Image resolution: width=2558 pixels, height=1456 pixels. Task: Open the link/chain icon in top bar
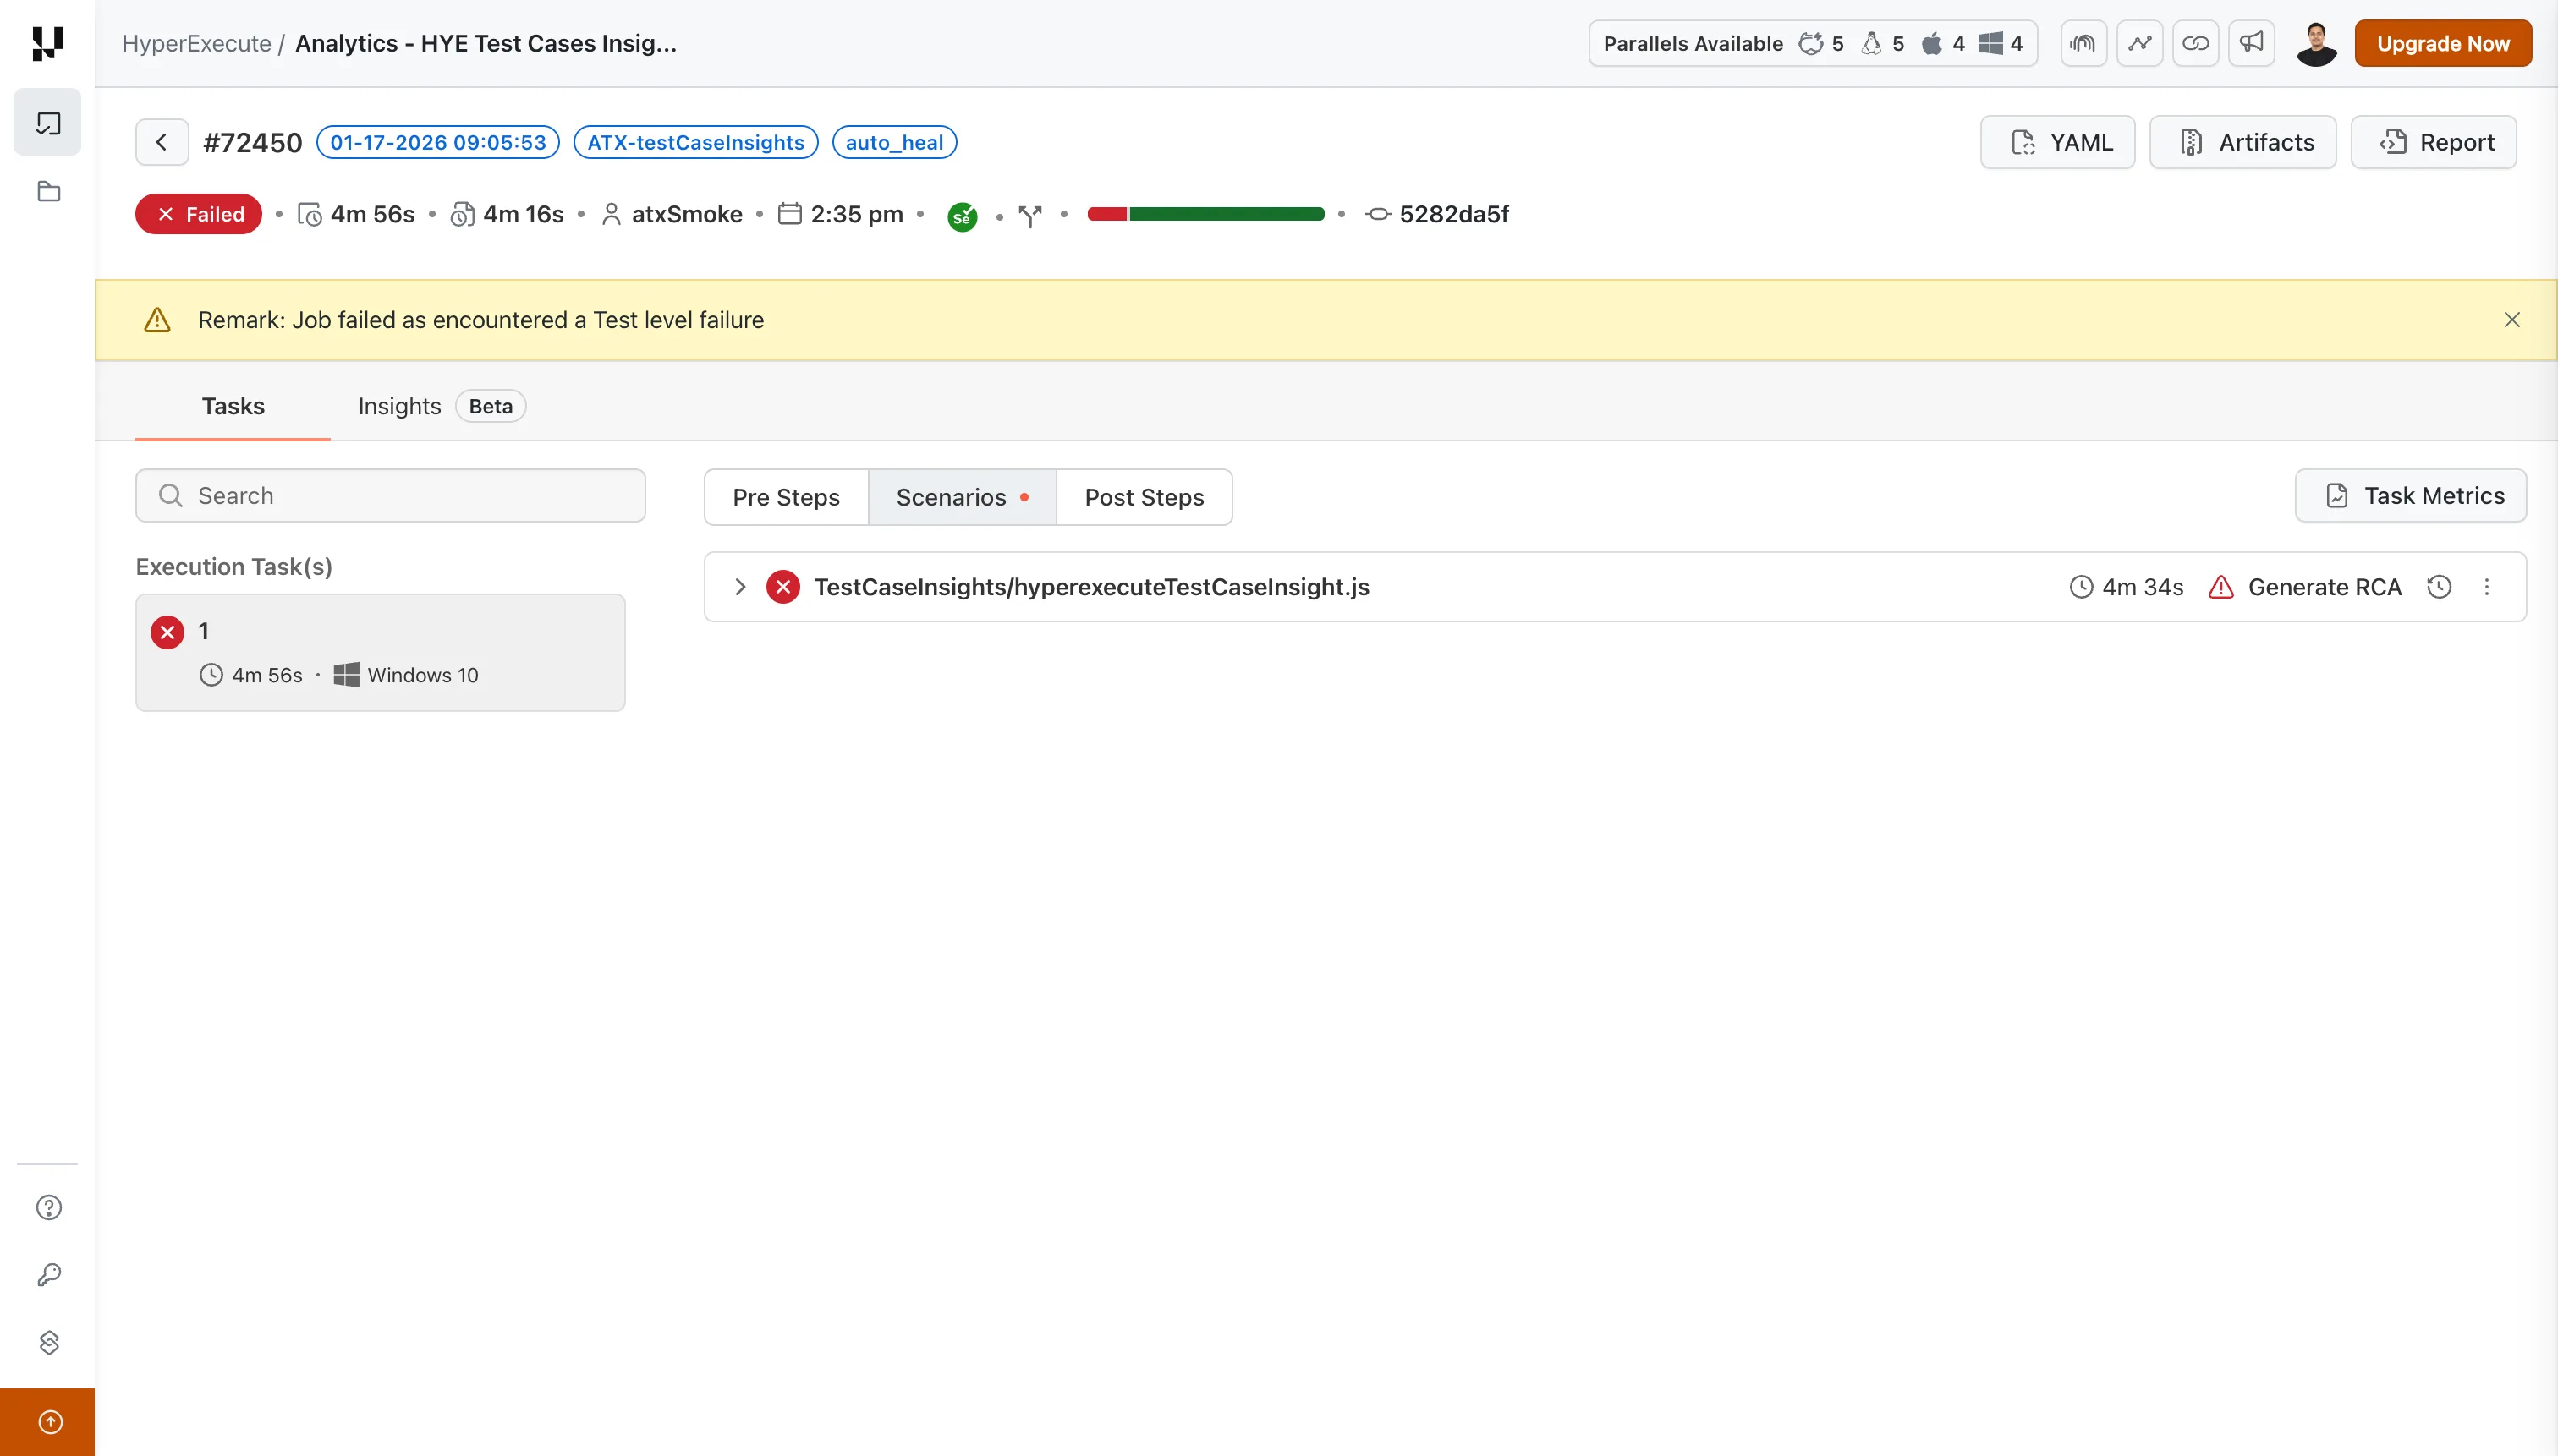tap(2195, 43)
